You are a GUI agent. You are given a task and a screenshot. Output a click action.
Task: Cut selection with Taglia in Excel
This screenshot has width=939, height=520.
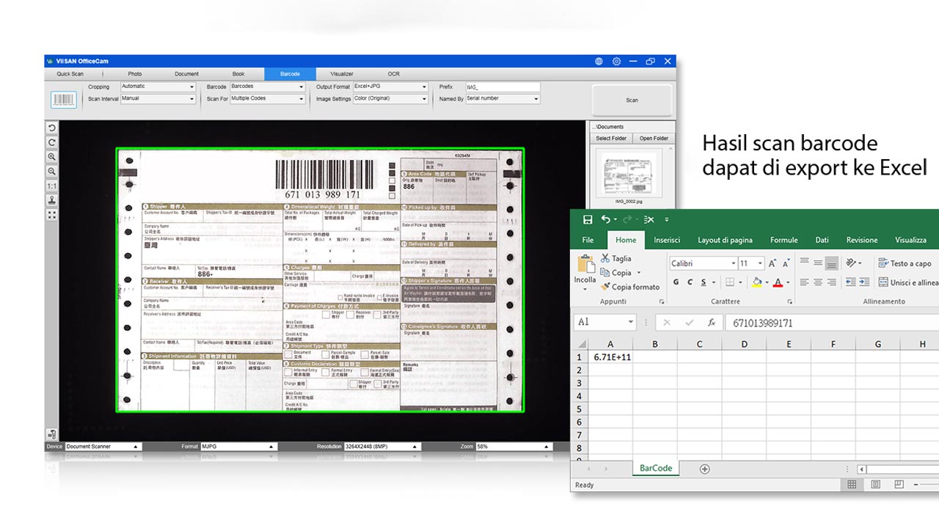[x=615, y=259]
